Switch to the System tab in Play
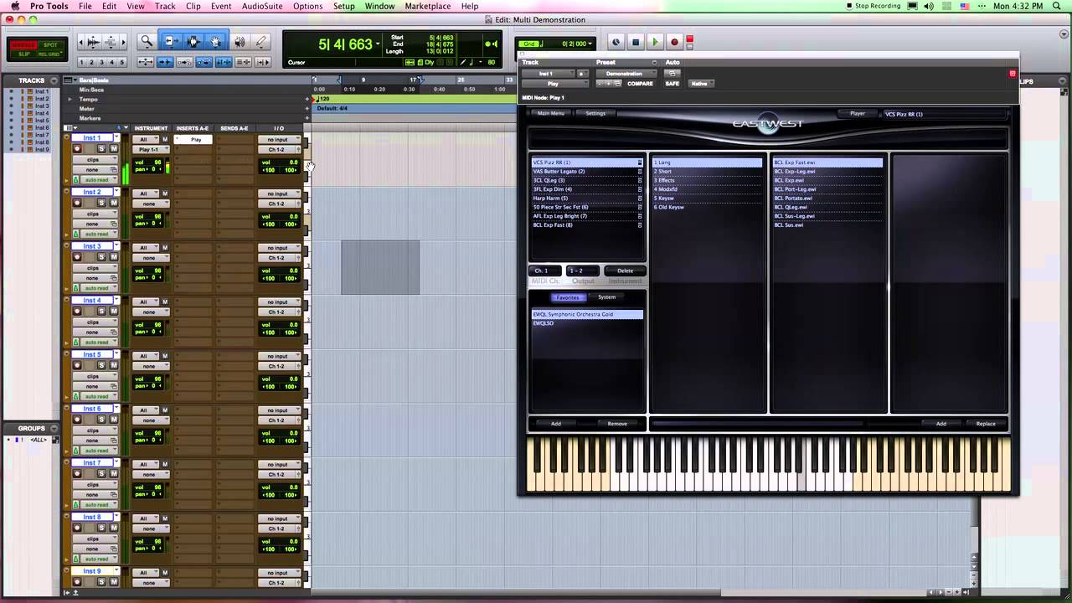1072x603 pixels. pyautogui.click(x=606, y=297)
